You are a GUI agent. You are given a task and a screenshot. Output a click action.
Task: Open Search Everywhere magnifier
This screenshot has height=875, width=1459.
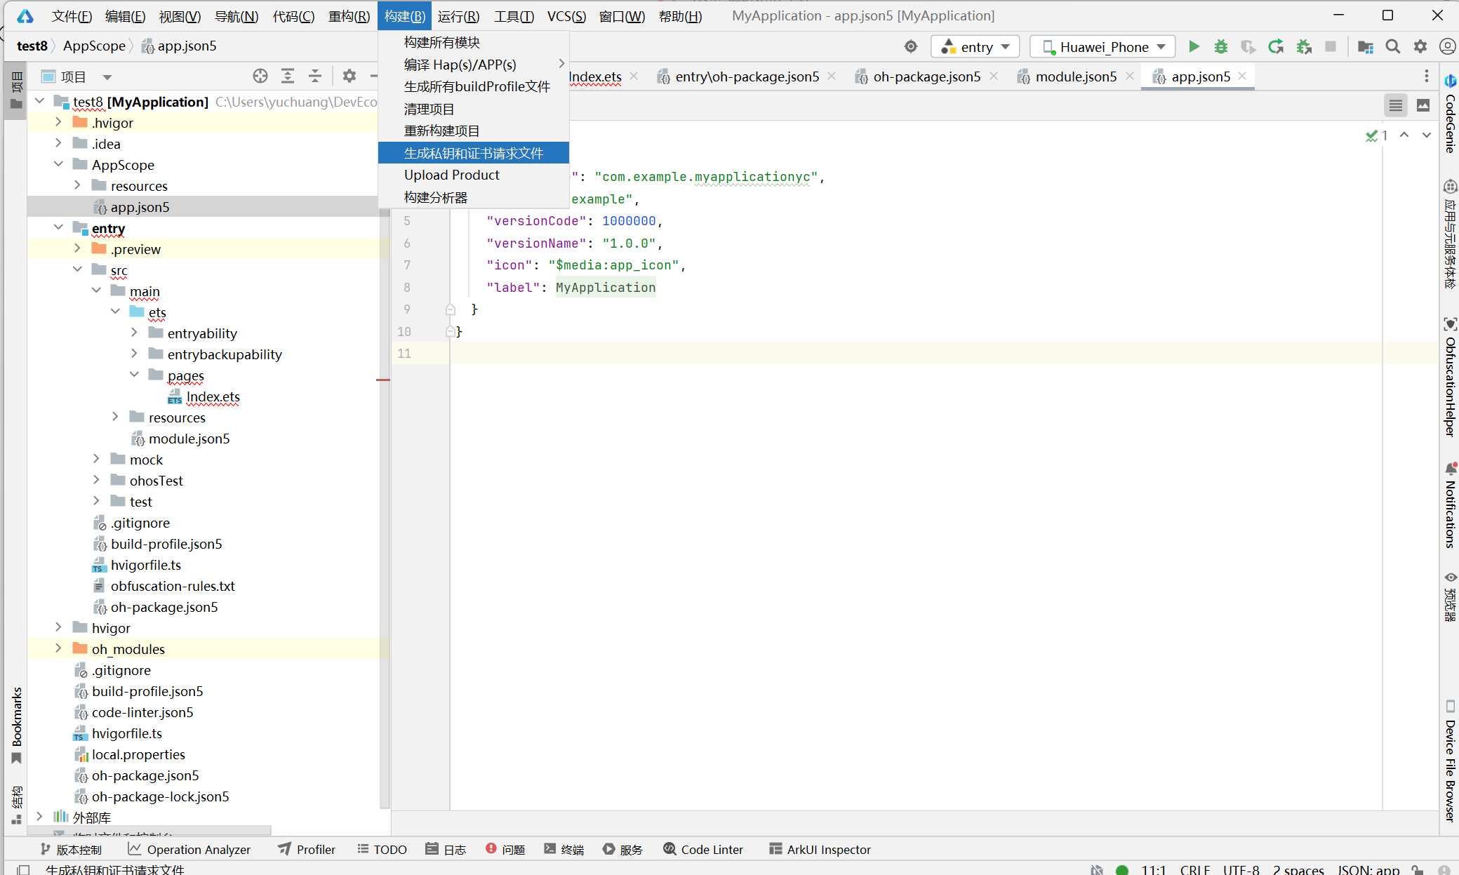(1393, 46)
